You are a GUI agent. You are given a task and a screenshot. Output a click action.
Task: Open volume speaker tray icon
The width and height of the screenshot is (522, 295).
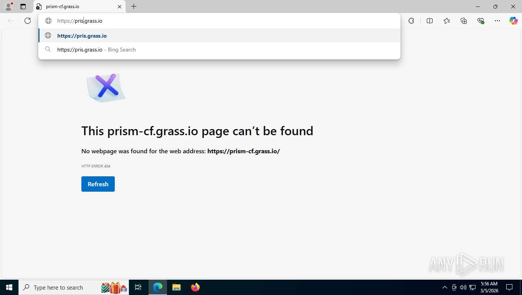click(463, 287)
